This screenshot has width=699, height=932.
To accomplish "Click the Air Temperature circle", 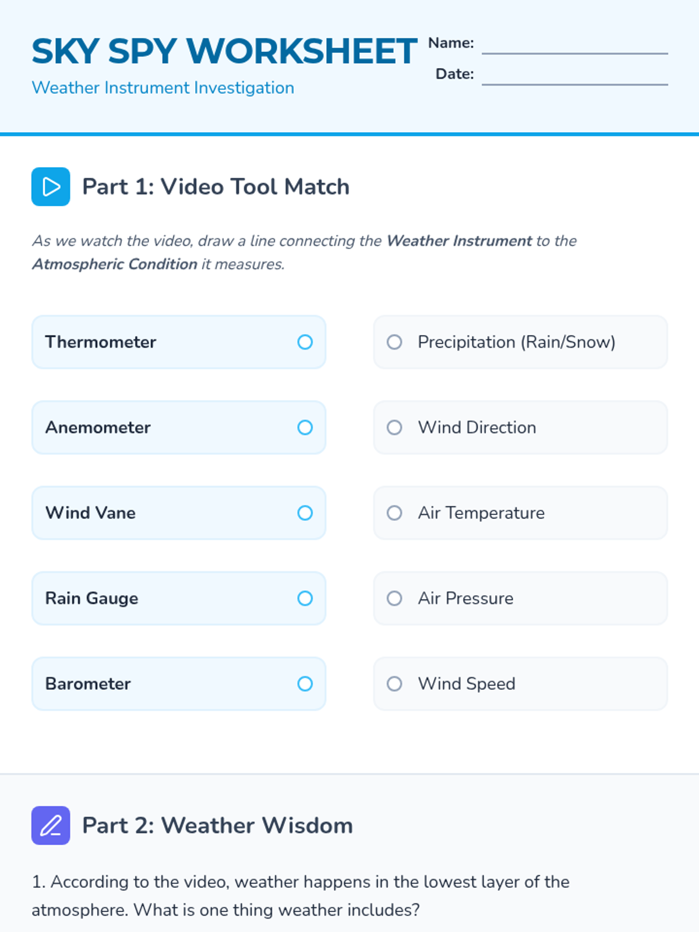I will point(394,513).
